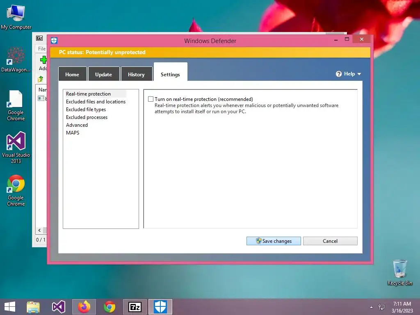Open the blank-page Google Chrome shortcut
The width and height of the screenshot is (420, 315).
click(16, 105)
